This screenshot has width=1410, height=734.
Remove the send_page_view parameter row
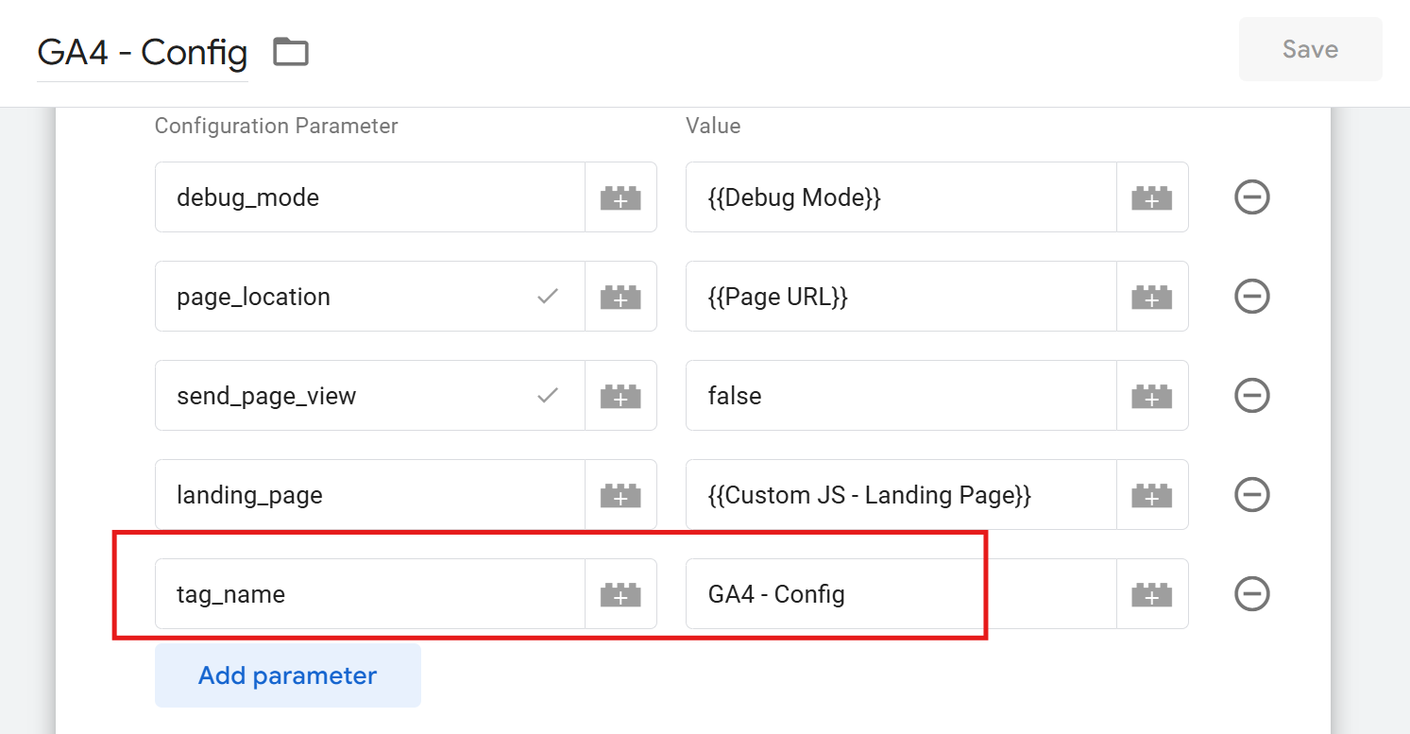pos(1252,396)
